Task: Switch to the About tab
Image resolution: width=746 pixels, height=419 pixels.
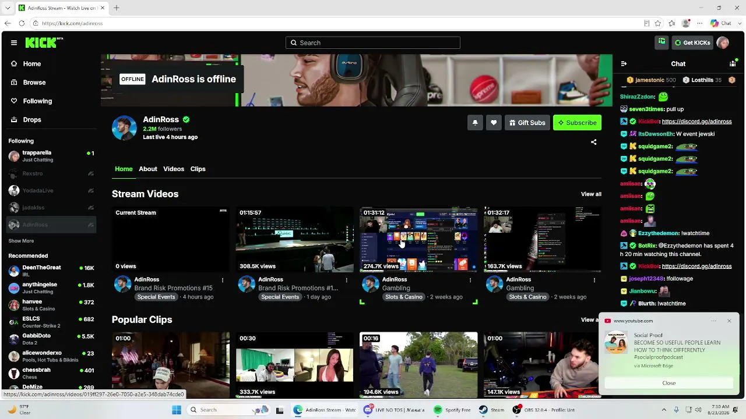Action: tap(148, 169)
